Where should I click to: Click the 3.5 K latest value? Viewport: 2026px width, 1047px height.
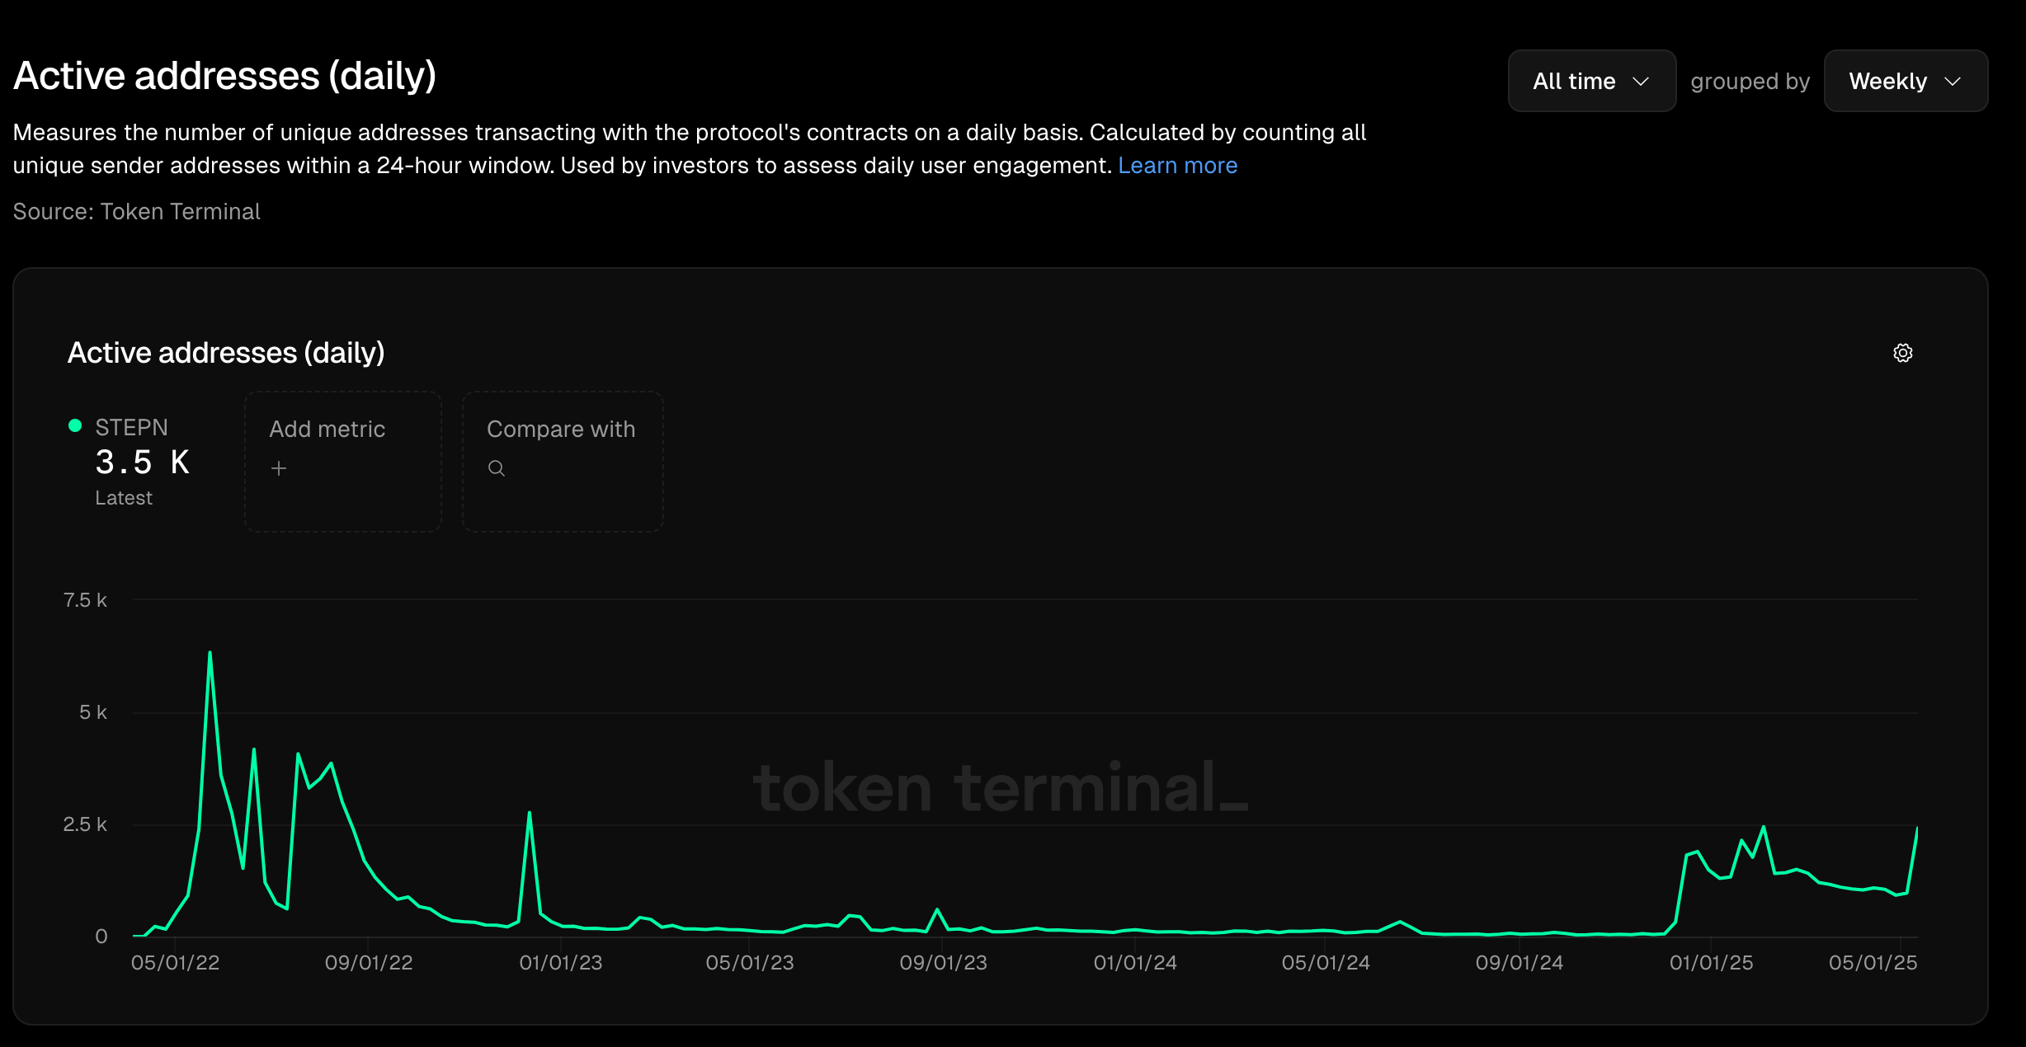coord(142,462)
